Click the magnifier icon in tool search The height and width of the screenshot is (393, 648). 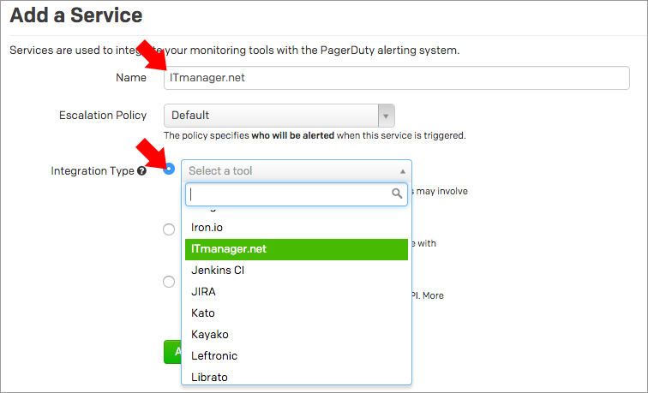(x=397, y=194)
